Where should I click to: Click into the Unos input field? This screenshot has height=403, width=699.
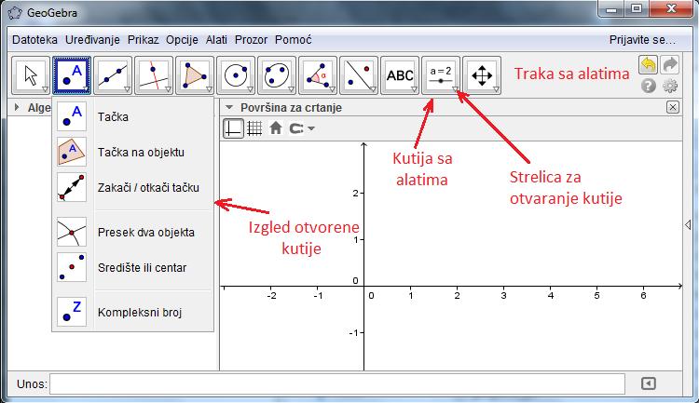coord(337,383)
